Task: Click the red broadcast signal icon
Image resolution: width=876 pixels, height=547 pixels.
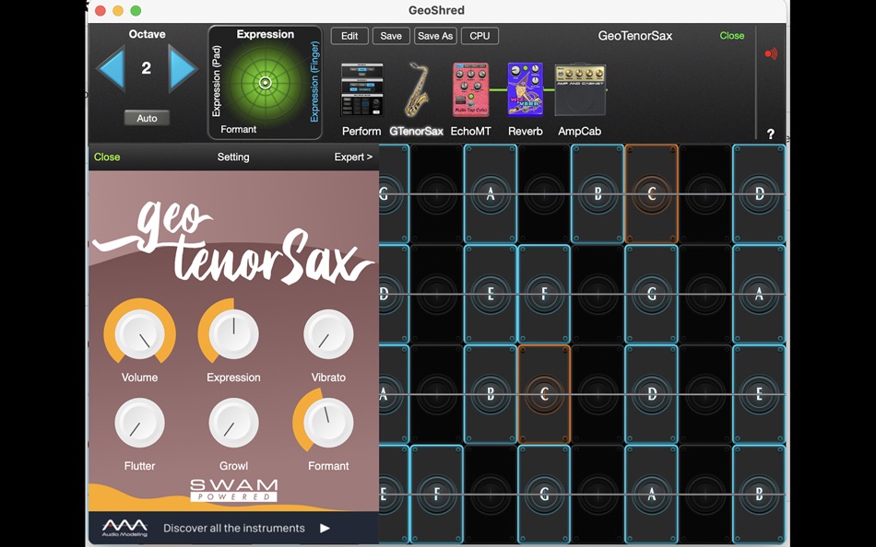Action: point(771,53)
